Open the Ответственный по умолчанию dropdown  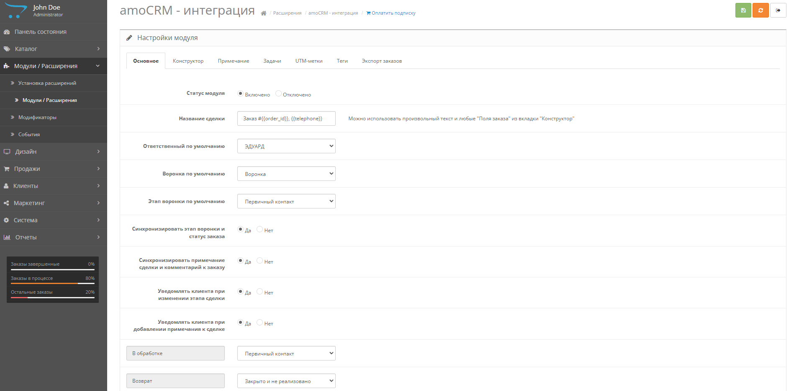pyautogui.click(x=286, y=146)
